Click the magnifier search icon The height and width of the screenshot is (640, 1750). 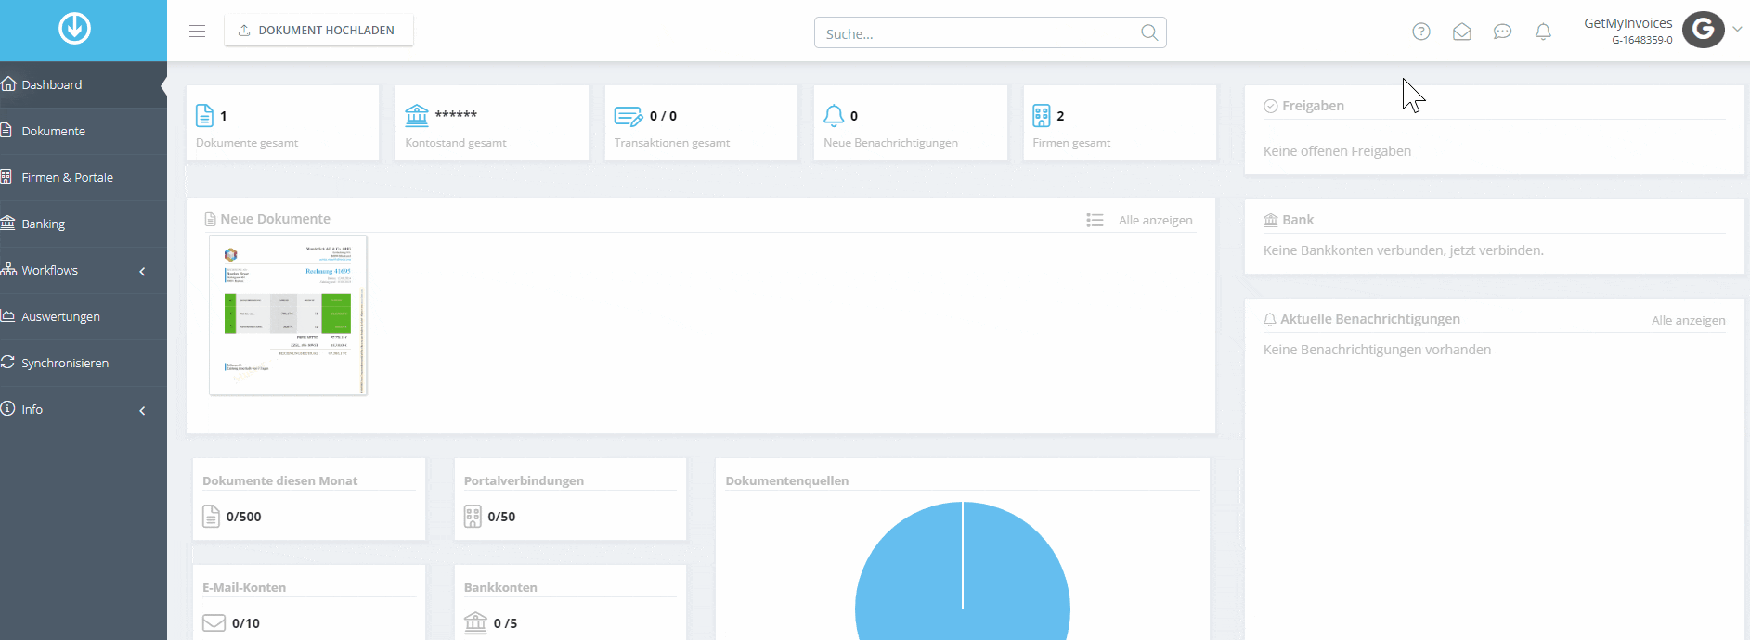[x=1148, y=33]
